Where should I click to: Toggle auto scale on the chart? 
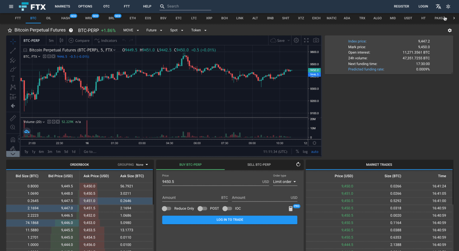coord(315,151)
